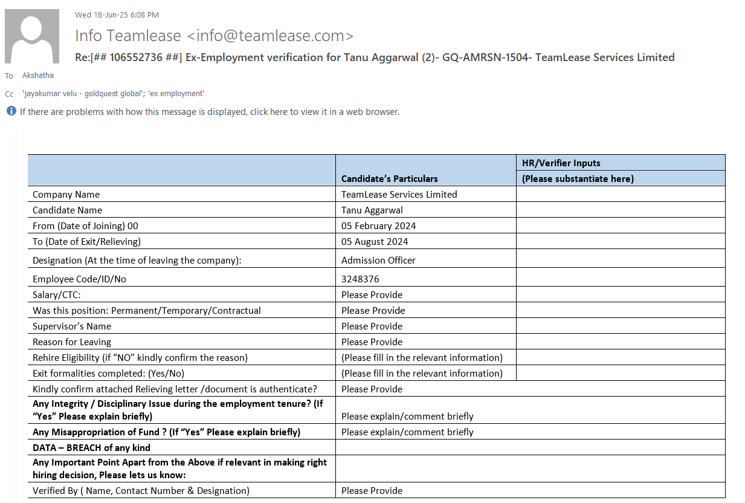The height and width of the screenshot is (503, 745).
Task: Click empty HR input cell for Salary/CTC
Action: [x=621, y=294]
